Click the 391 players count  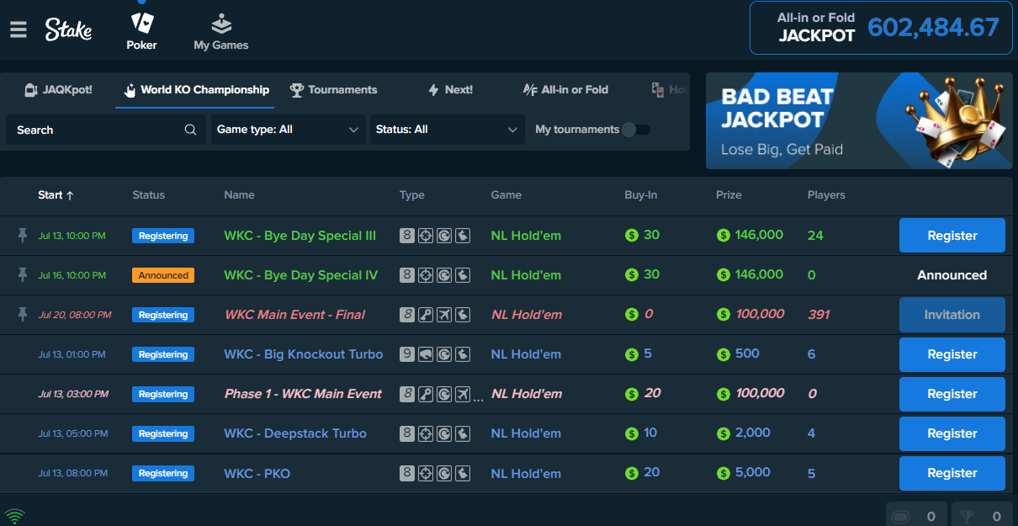click(x=819, y=315)
